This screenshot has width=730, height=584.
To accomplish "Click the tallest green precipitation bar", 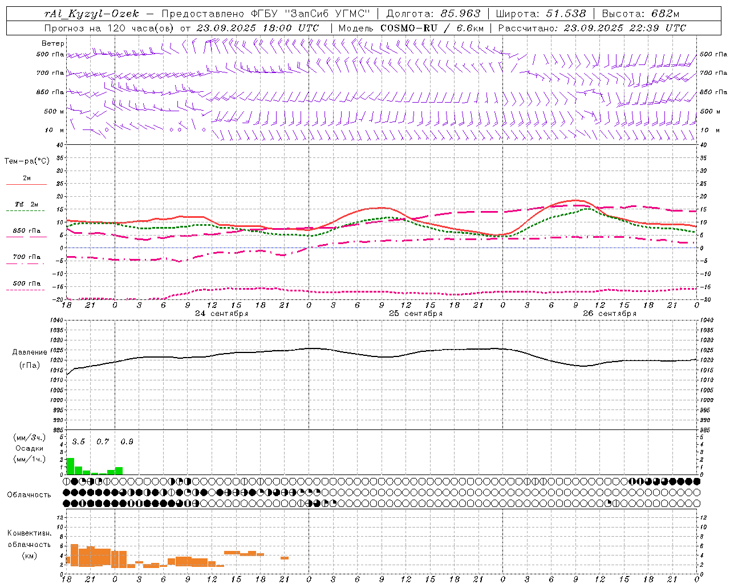I will [x=70, y=466].
